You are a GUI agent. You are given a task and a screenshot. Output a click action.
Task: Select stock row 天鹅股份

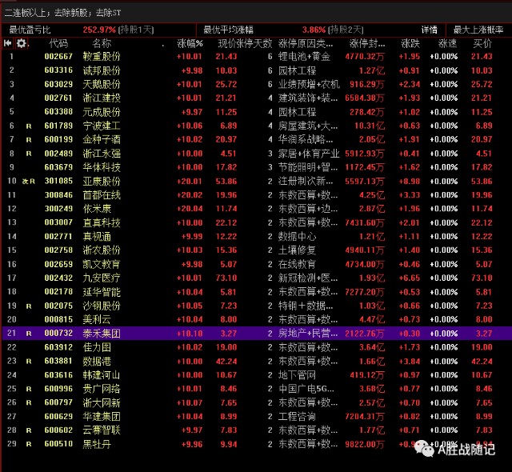tap(256, 84)
